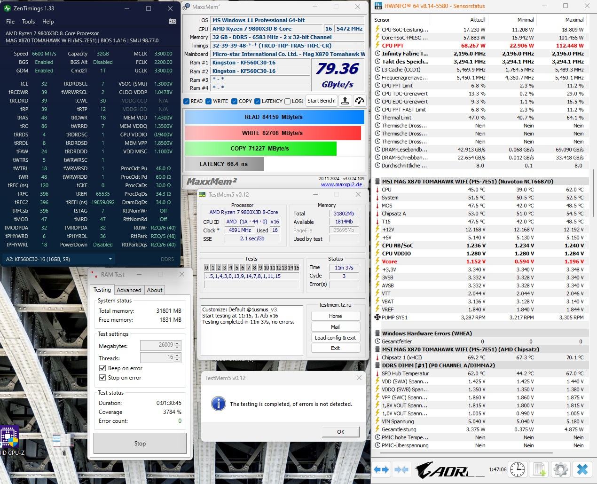This screenshot has height=484, width=597.
Task: Uncheck the COPY checkbox in MaxxMem
Action: coord(234,101)
